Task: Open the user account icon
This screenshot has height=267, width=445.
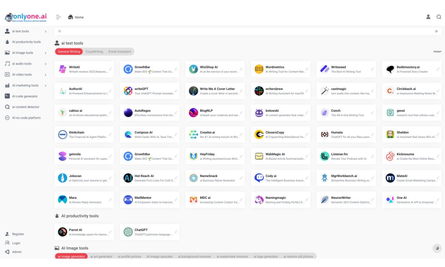Action: click(x=428, y=17)
